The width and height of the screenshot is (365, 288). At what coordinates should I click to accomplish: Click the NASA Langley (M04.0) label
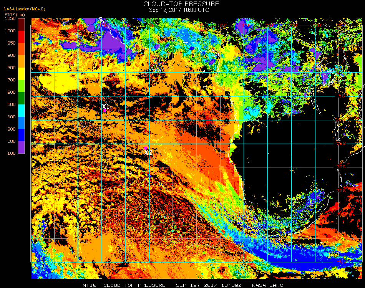(x=24, y=9)
